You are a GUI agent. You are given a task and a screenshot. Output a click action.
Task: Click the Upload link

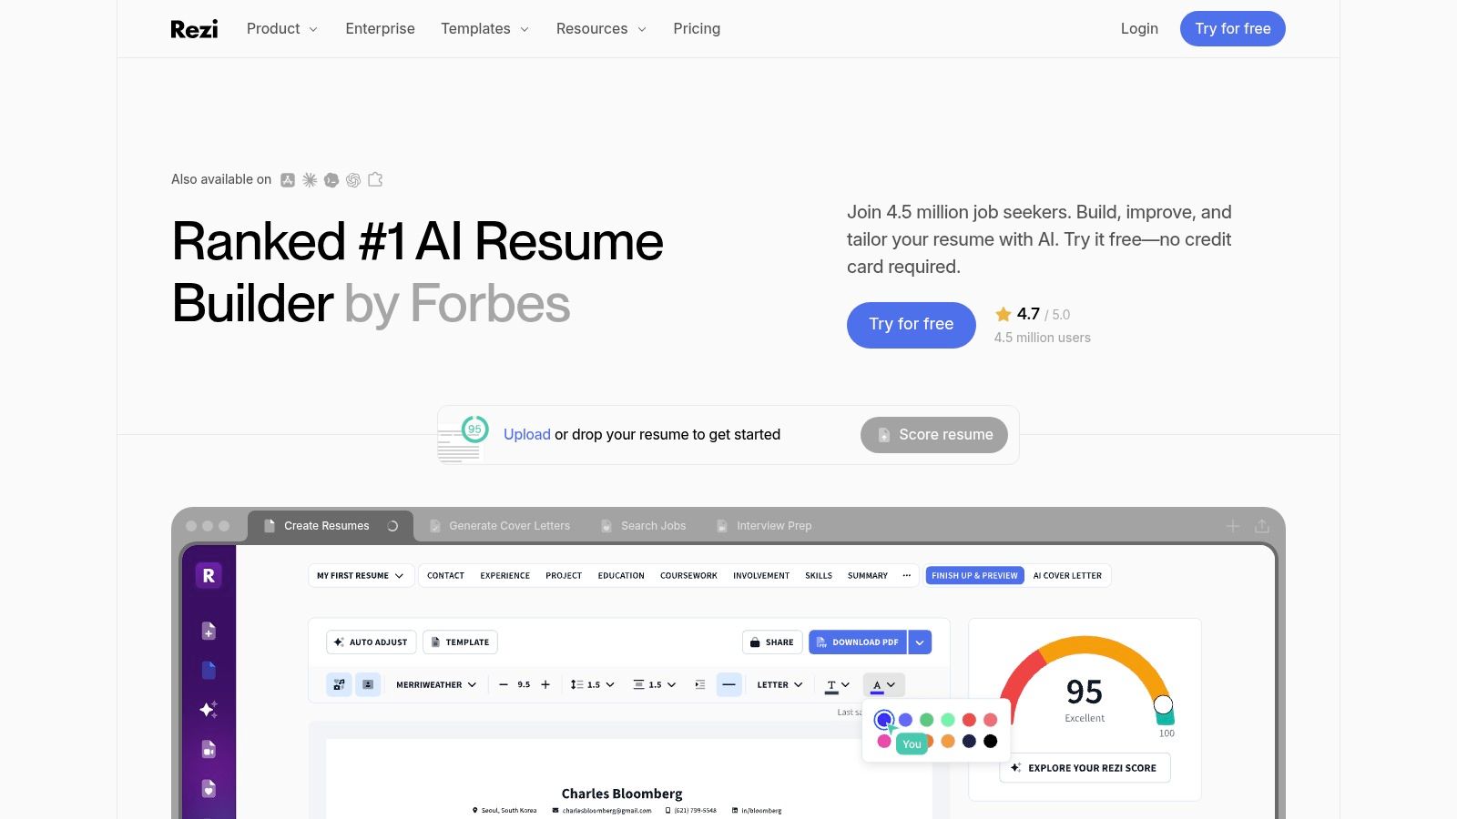click(x=527, y=435)
